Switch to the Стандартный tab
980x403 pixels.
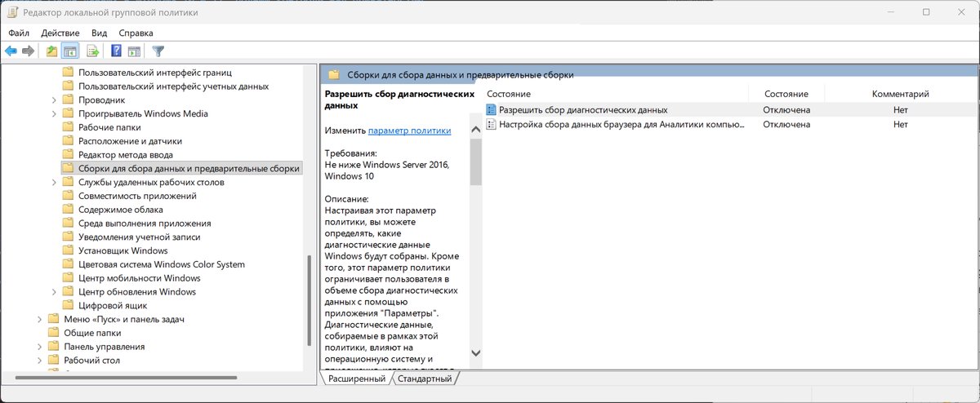click(425, 379)
